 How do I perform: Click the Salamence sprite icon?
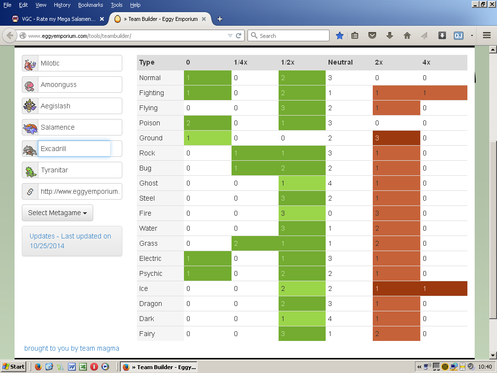tap(30, 128)
